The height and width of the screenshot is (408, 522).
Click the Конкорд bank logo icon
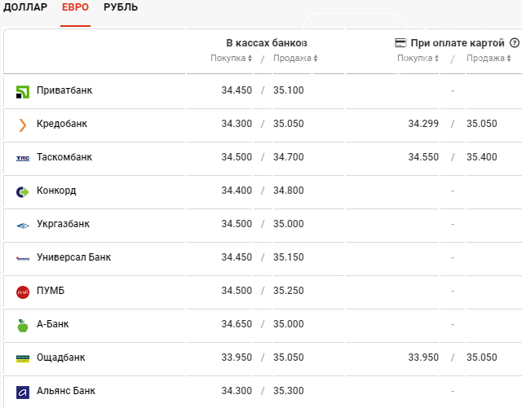point(23,192)
